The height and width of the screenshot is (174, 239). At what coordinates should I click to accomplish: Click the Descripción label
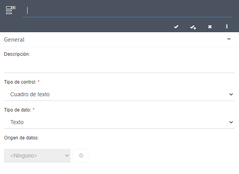17,54
